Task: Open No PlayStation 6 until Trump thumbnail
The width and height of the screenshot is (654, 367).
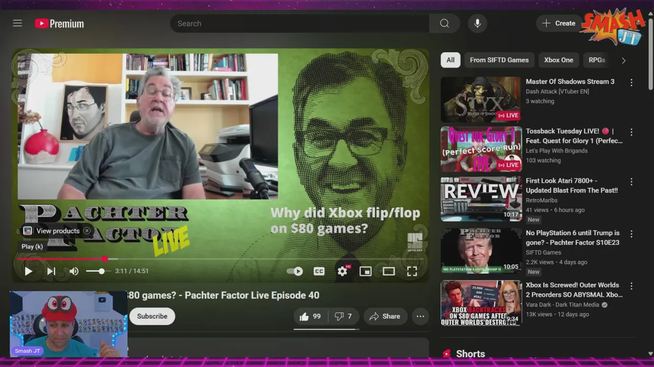Action: 481,251
